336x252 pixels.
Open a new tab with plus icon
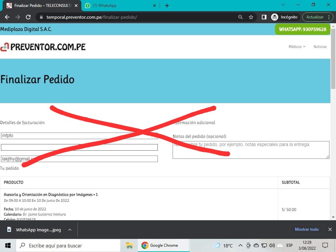pyautogui.click(x=167, y=6)
